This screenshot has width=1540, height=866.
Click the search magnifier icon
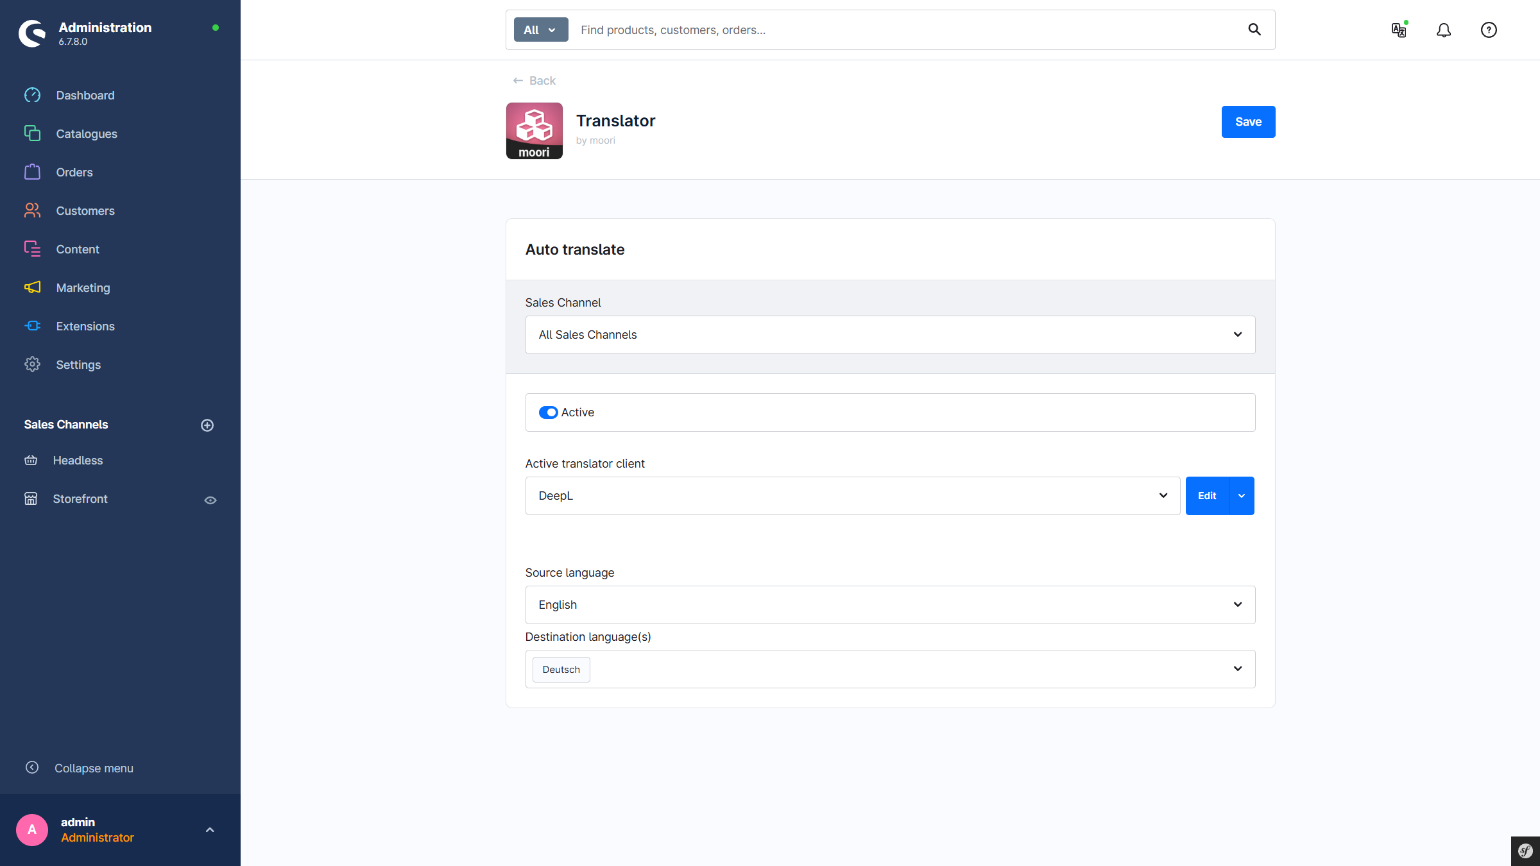tap(1254, 30)
